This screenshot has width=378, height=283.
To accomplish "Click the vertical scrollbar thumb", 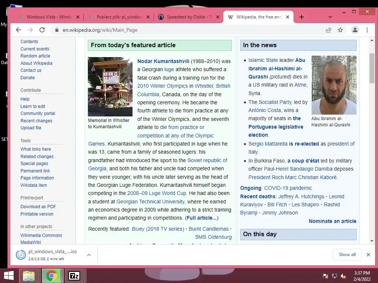I will [x=372, y=68].
